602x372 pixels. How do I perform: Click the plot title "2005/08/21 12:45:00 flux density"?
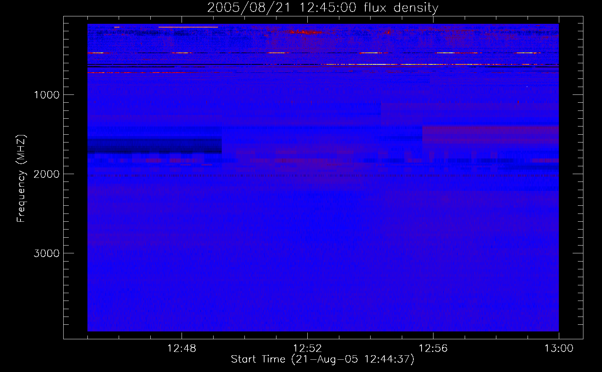323,8
